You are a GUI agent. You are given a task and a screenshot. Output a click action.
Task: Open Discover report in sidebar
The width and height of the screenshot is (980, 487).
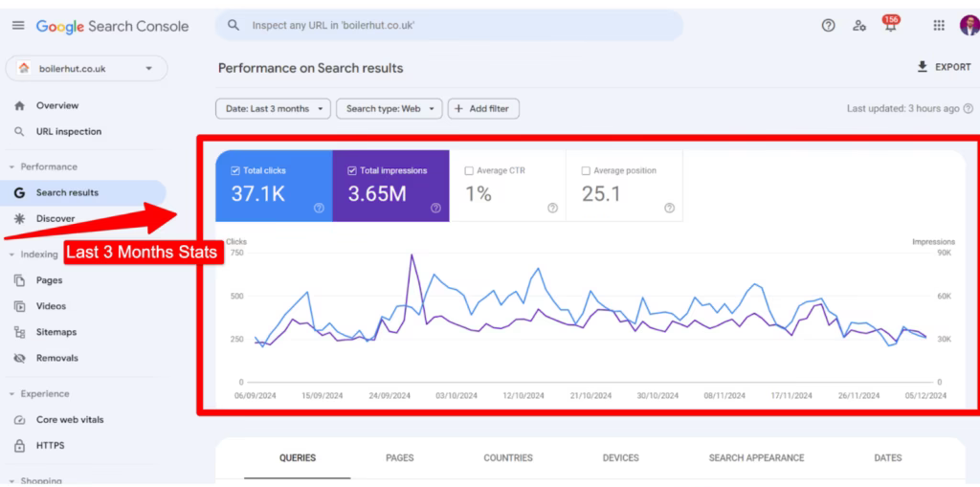(56, 219)
